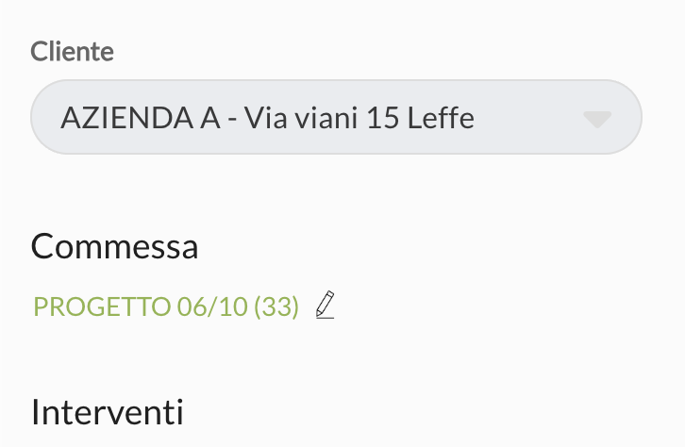Image resolution: width=685 pixels, height=447 pixels.
Task: Tap the down caret of the client selector
Action: click(x=597, y=119)
